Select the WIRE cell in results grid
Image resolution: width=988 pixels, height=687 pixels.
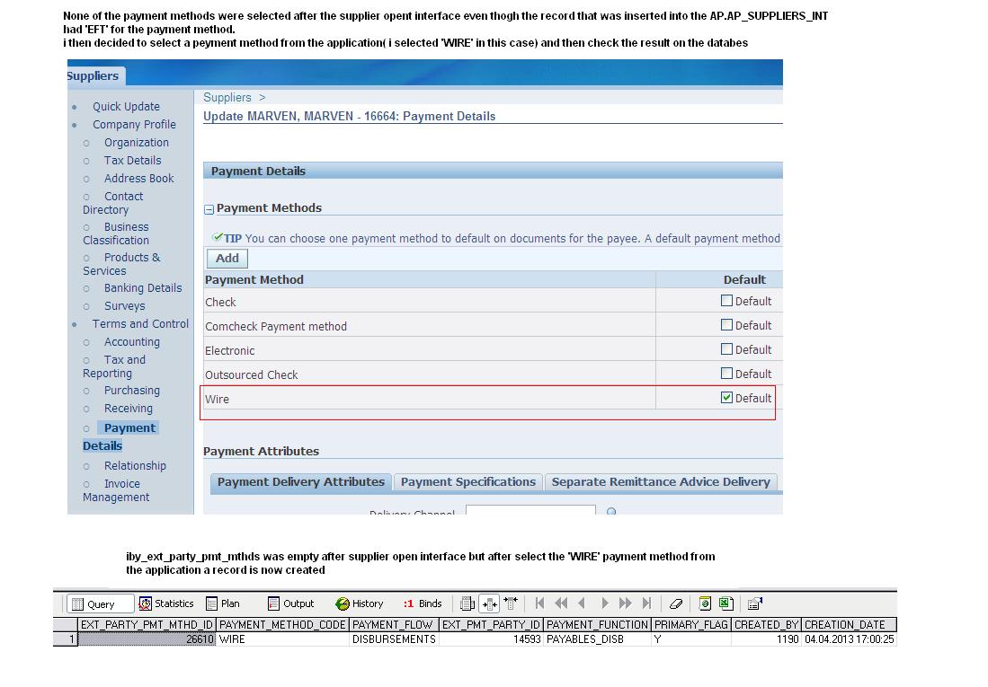coord(282,639)
